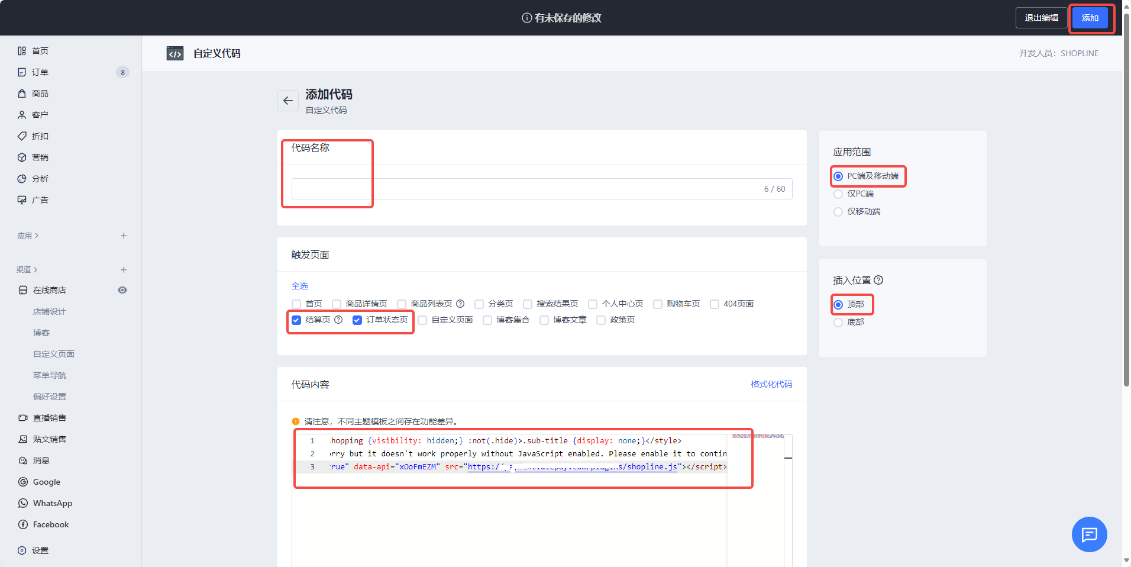Add a new channel with plus icon
Image resolution: width=1131 pixels, height=567 pixels.
coord(124,270)
